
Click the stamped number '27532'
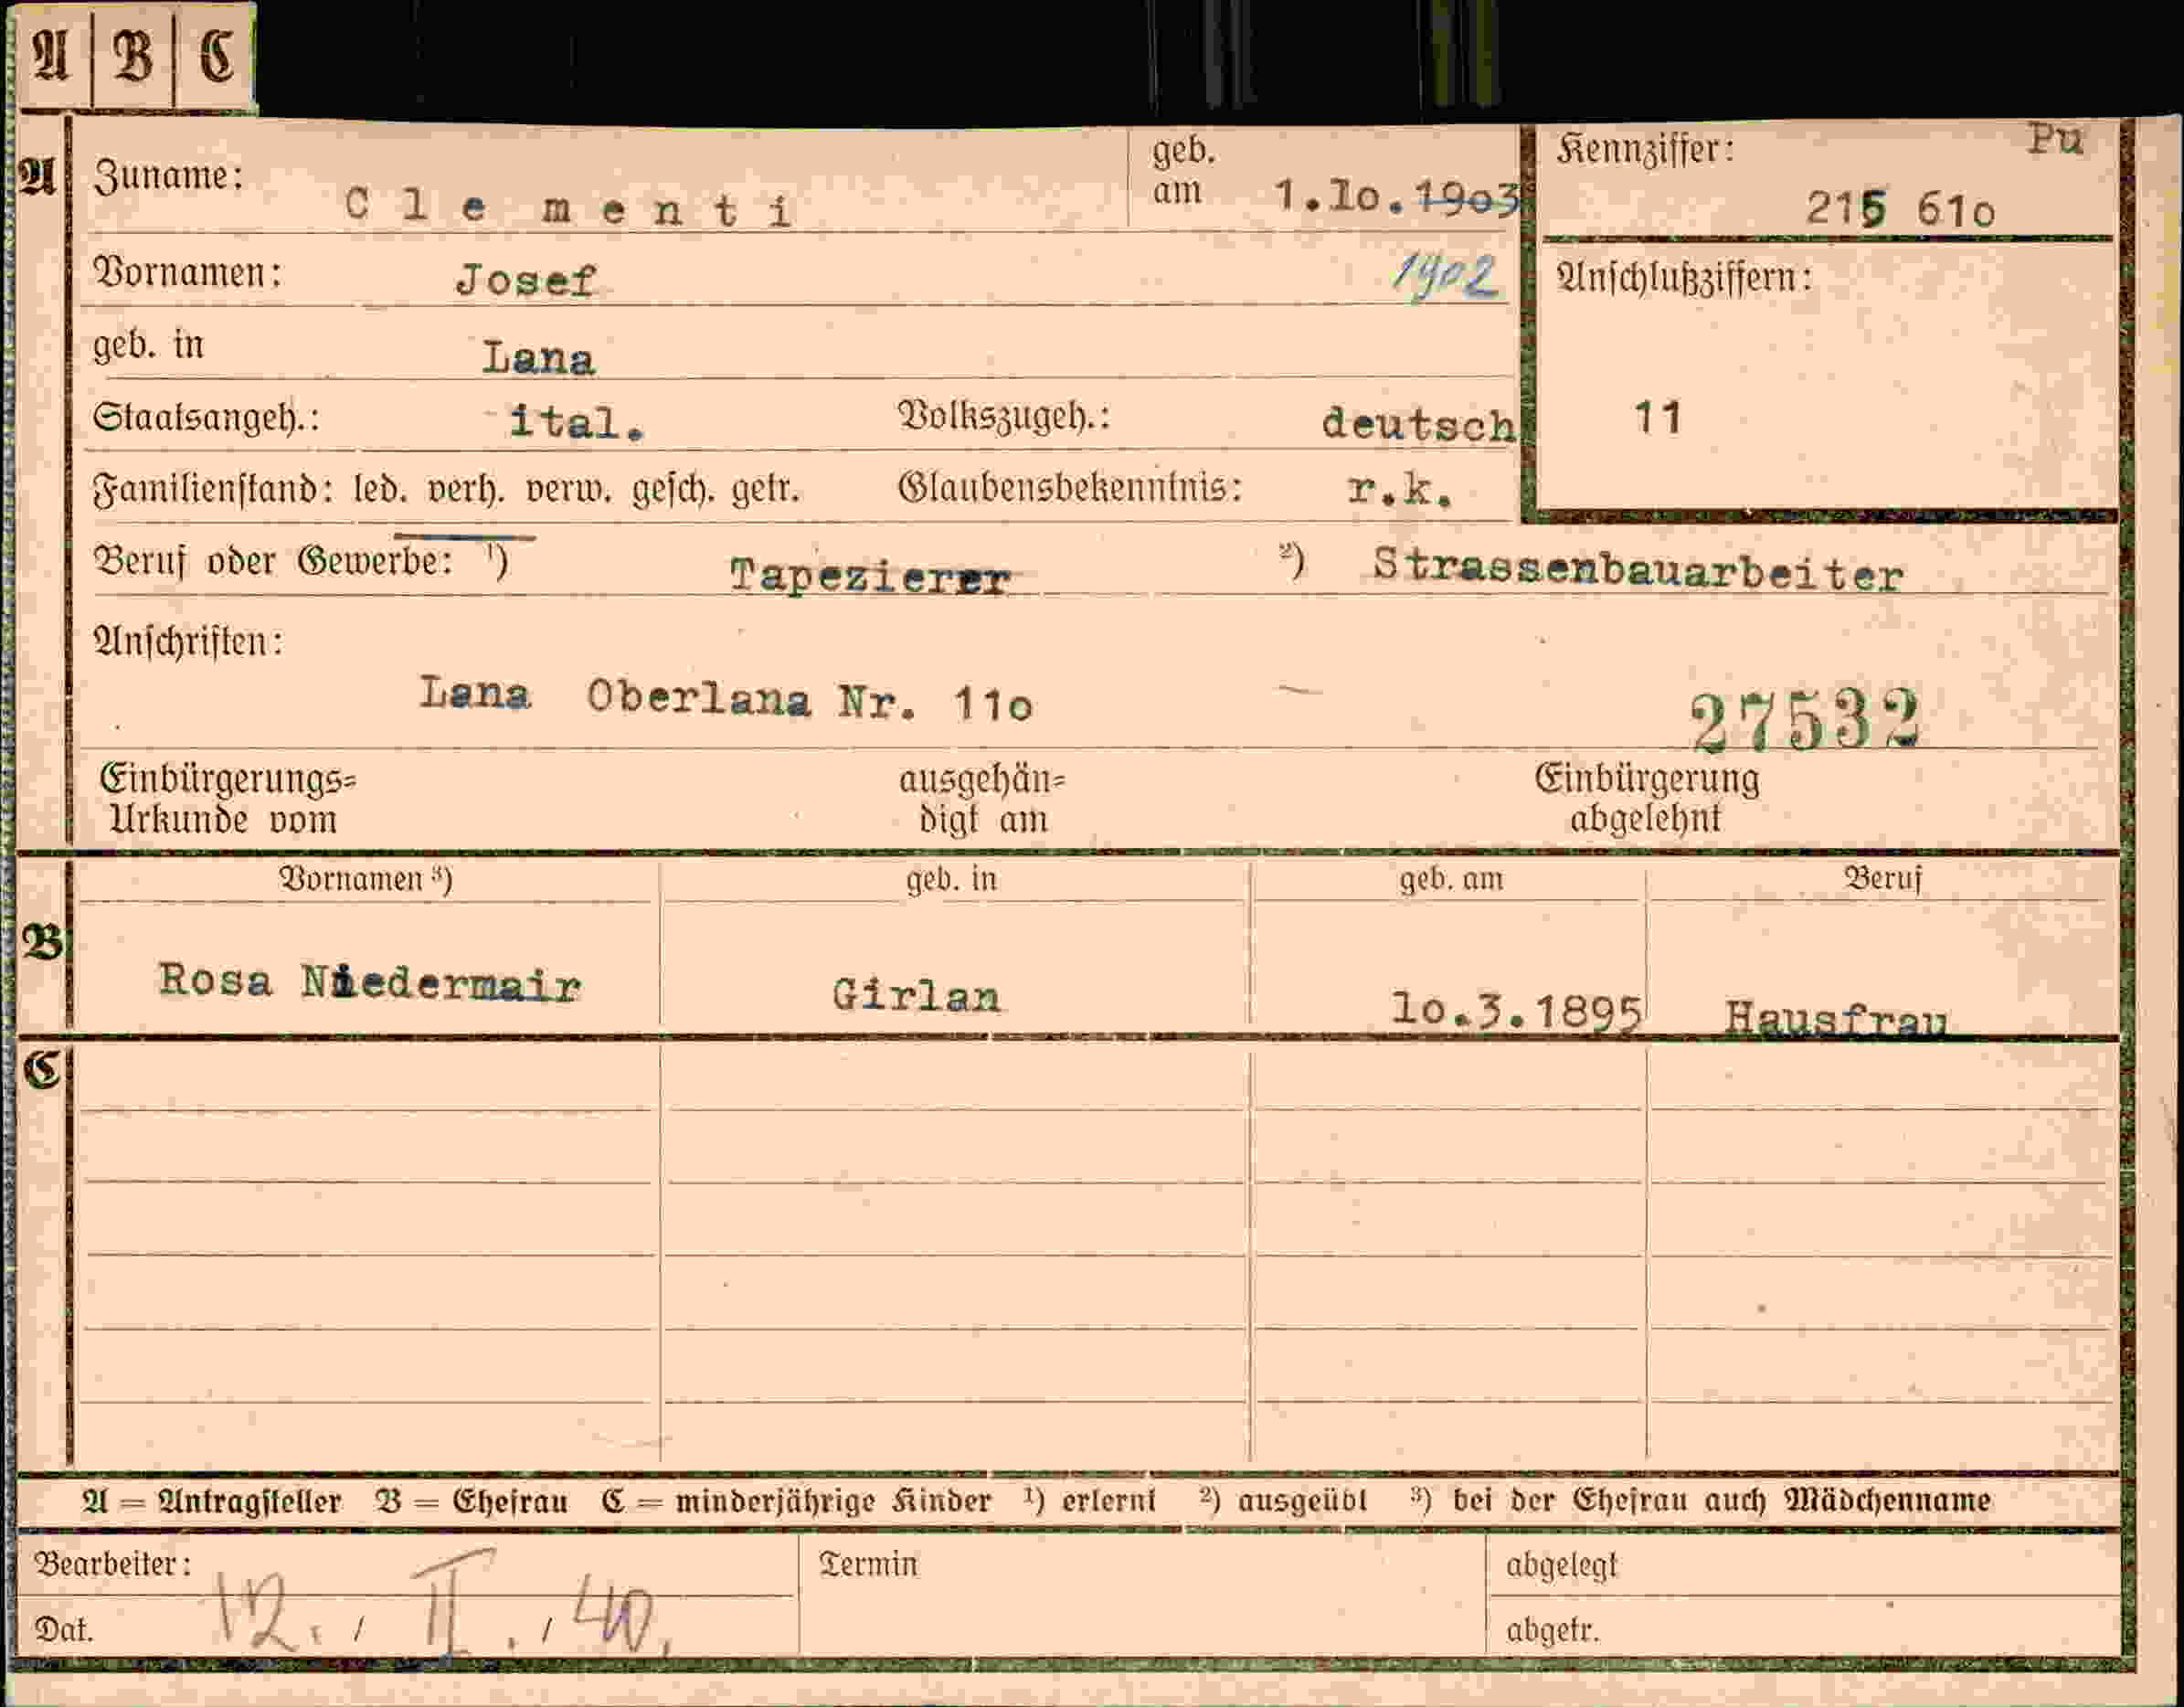click(1805, 720)
